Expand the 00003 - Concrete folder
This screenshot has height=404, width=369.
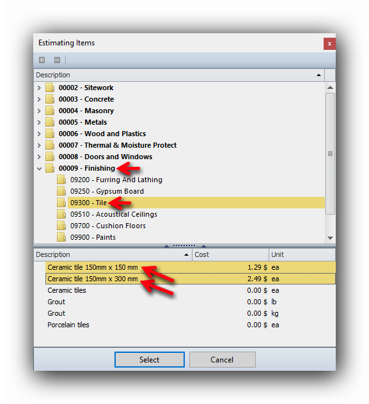(x=39, y=100)
